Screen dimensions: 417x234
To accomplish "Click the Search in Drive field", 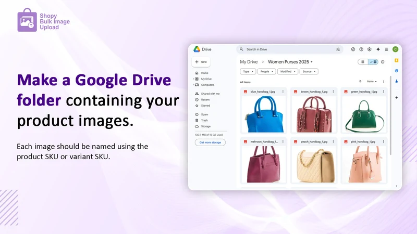I will point(290,49).
